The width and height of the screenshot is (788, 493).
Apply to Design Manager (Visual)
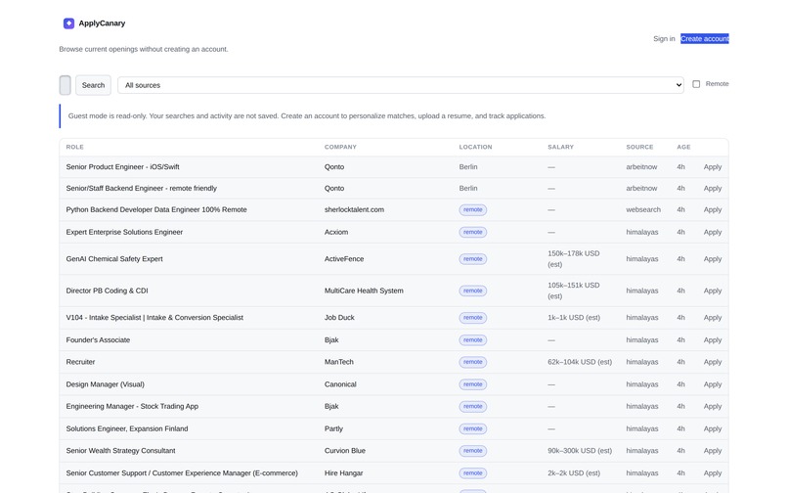[x=712, y=384]
